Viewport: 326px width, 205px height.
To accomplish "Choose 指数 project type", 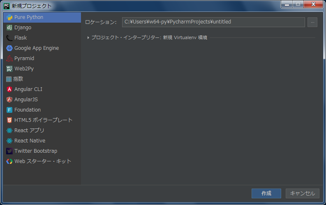I will 42,79.
